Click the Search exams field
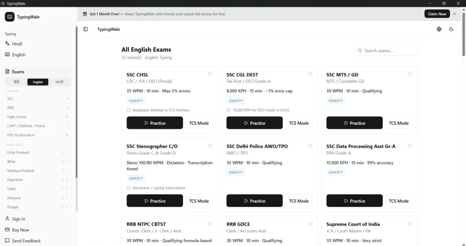The height and width of the screenshot is (246, 466). click(386, 50)
